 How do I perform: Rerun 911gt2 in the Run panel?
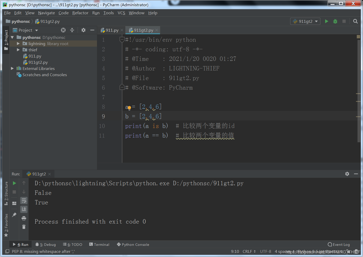click(15, 183)
